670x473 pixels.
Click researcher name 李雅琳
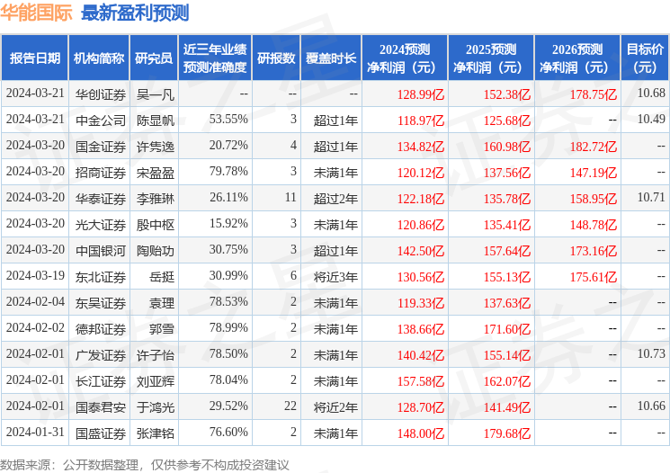(155, 199)
